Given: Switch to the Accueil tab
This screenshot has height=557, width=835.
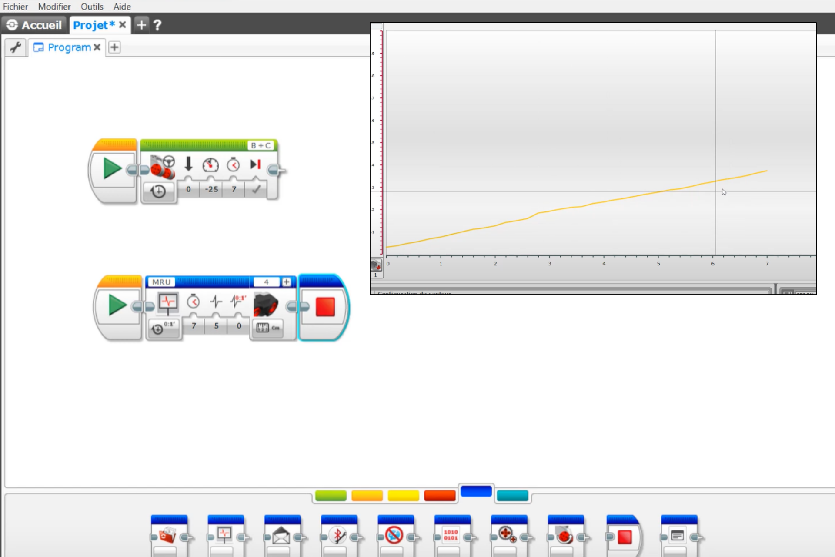Looking at the screenshot, I should [34, 25].
